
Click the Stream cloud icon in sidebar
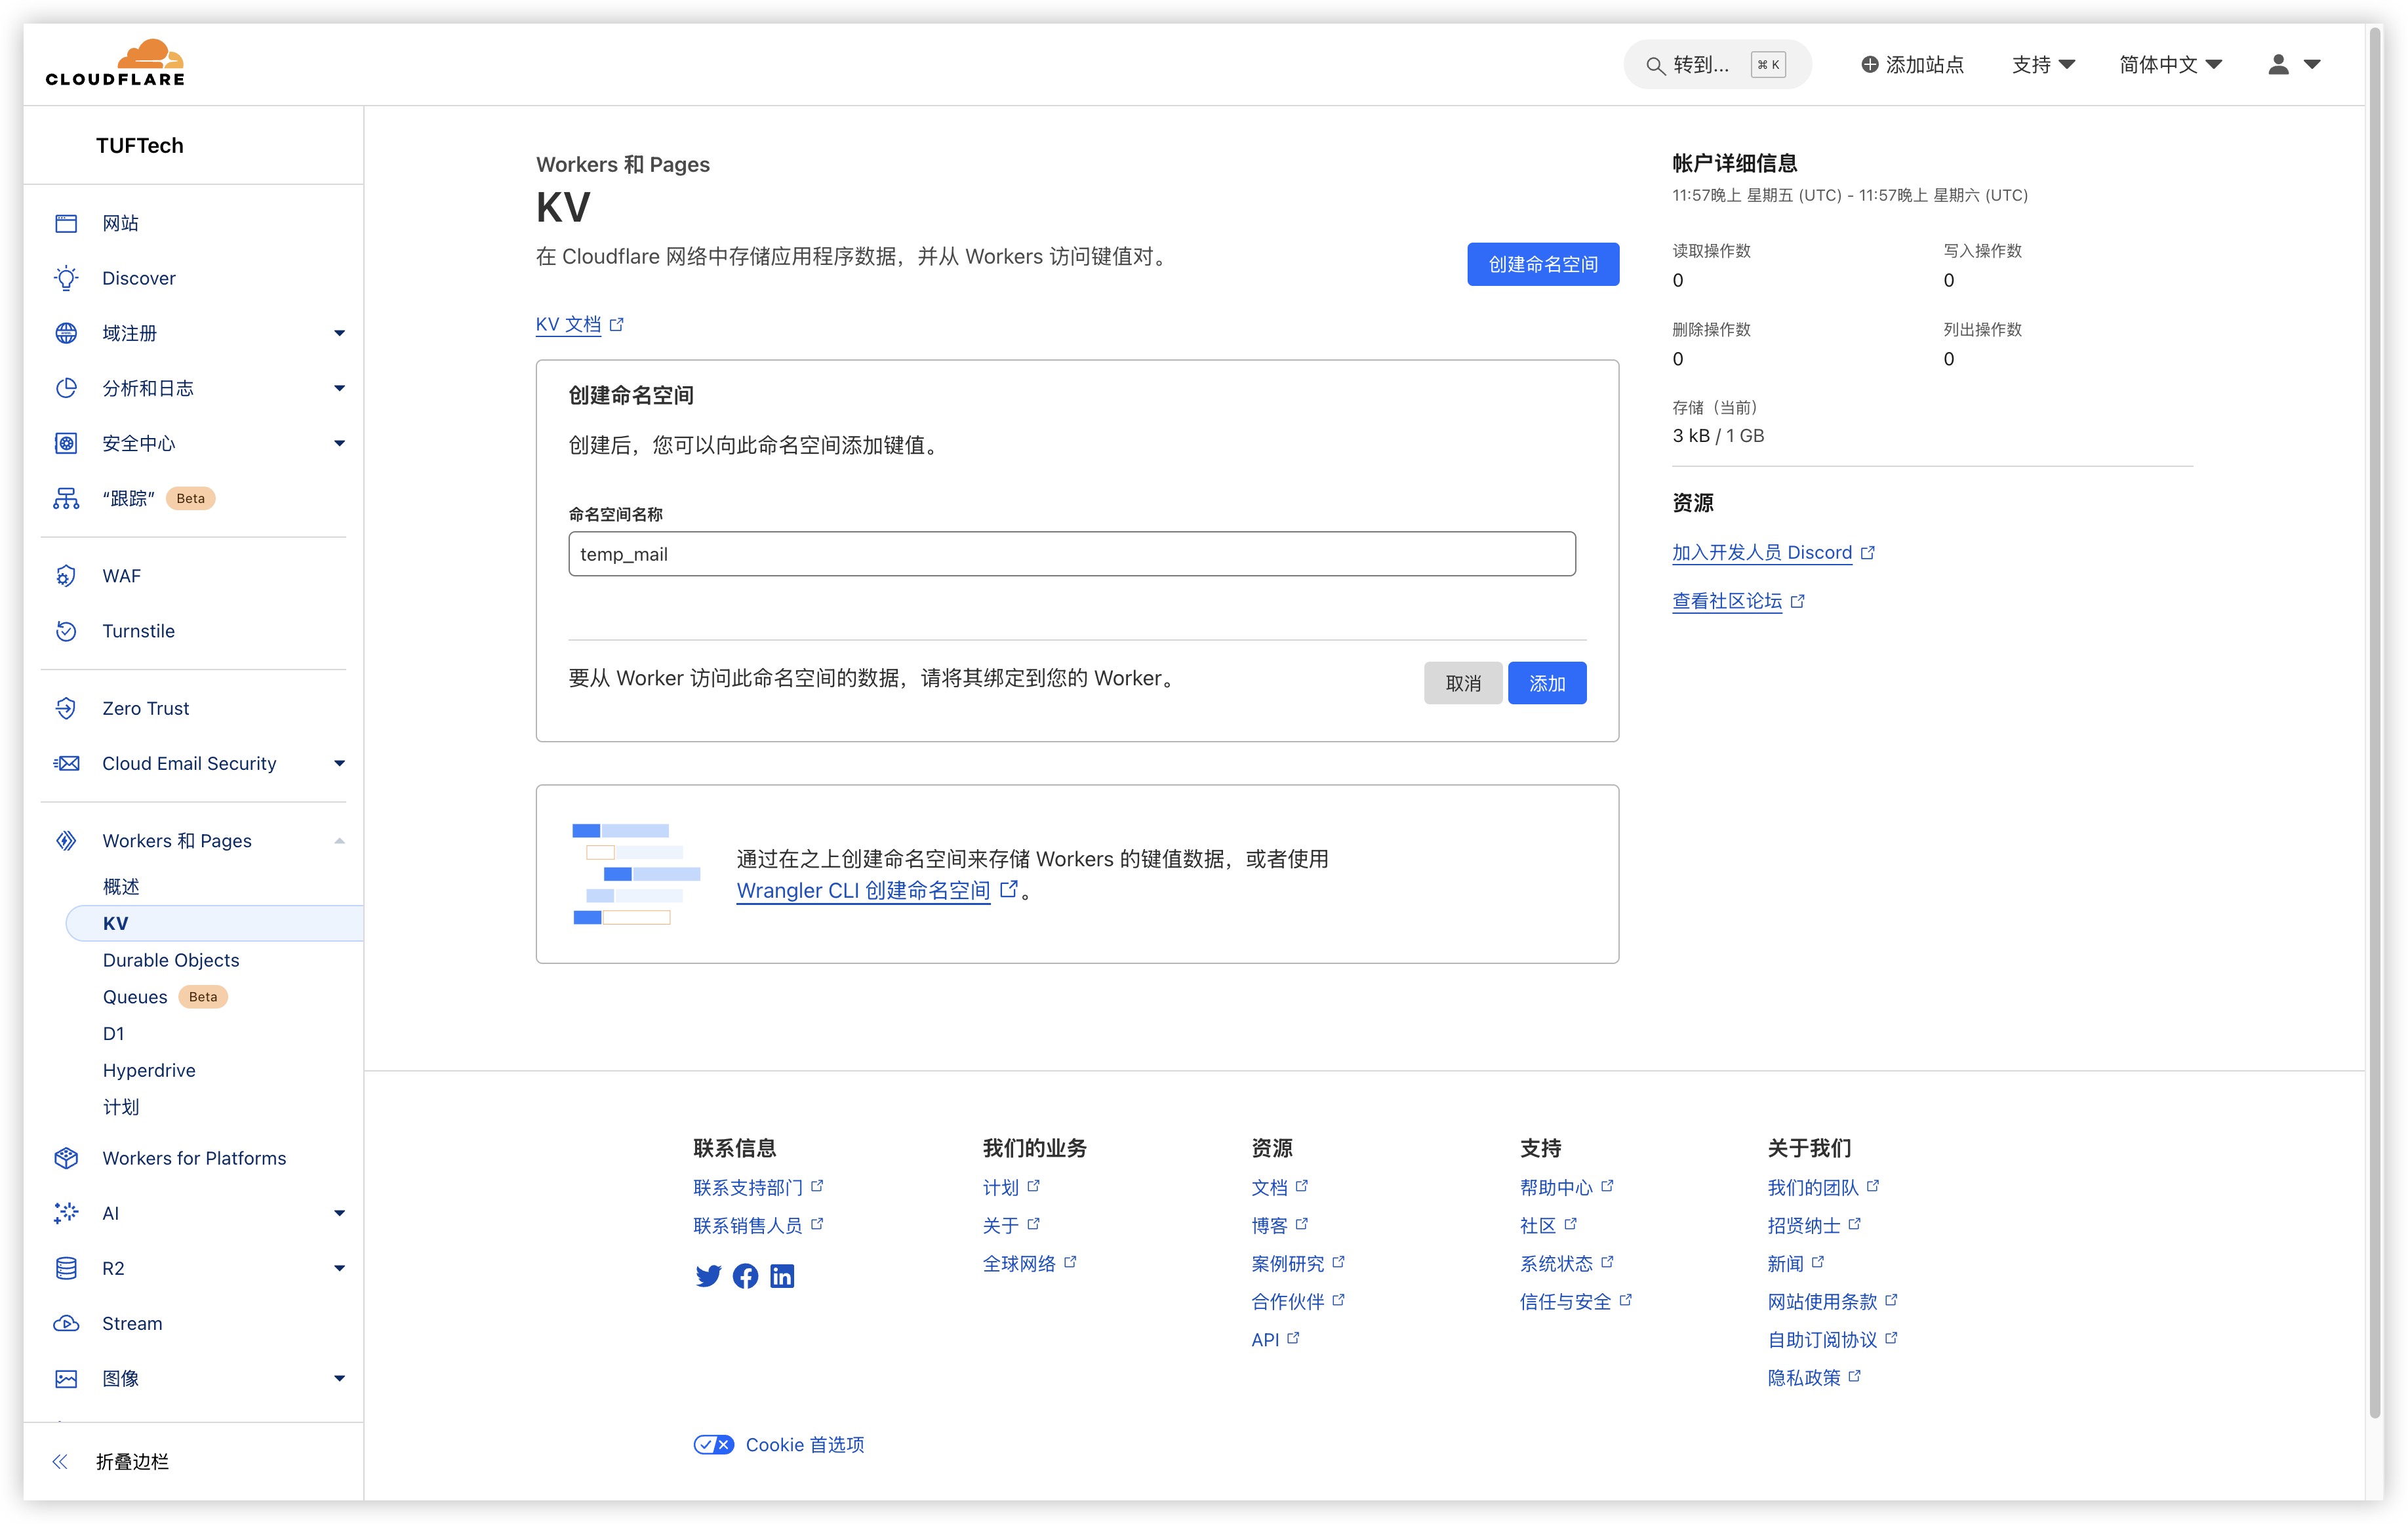click(66, 1323)
